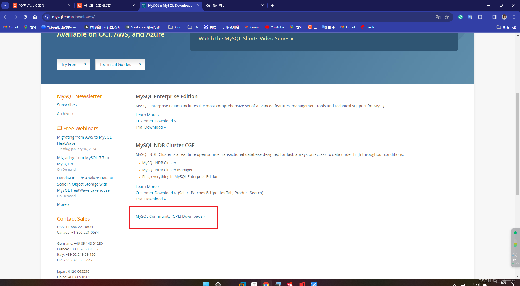Click the MySQL Newsletter heading
The image size is (520, 286).
click(x=79, y=96)
